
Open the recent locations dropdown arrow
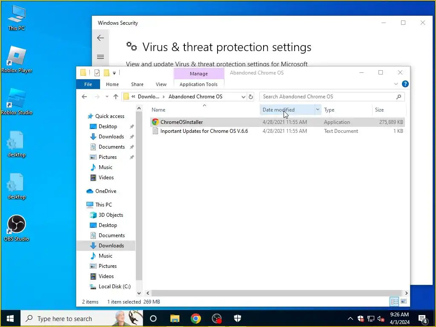click(107, 97)
